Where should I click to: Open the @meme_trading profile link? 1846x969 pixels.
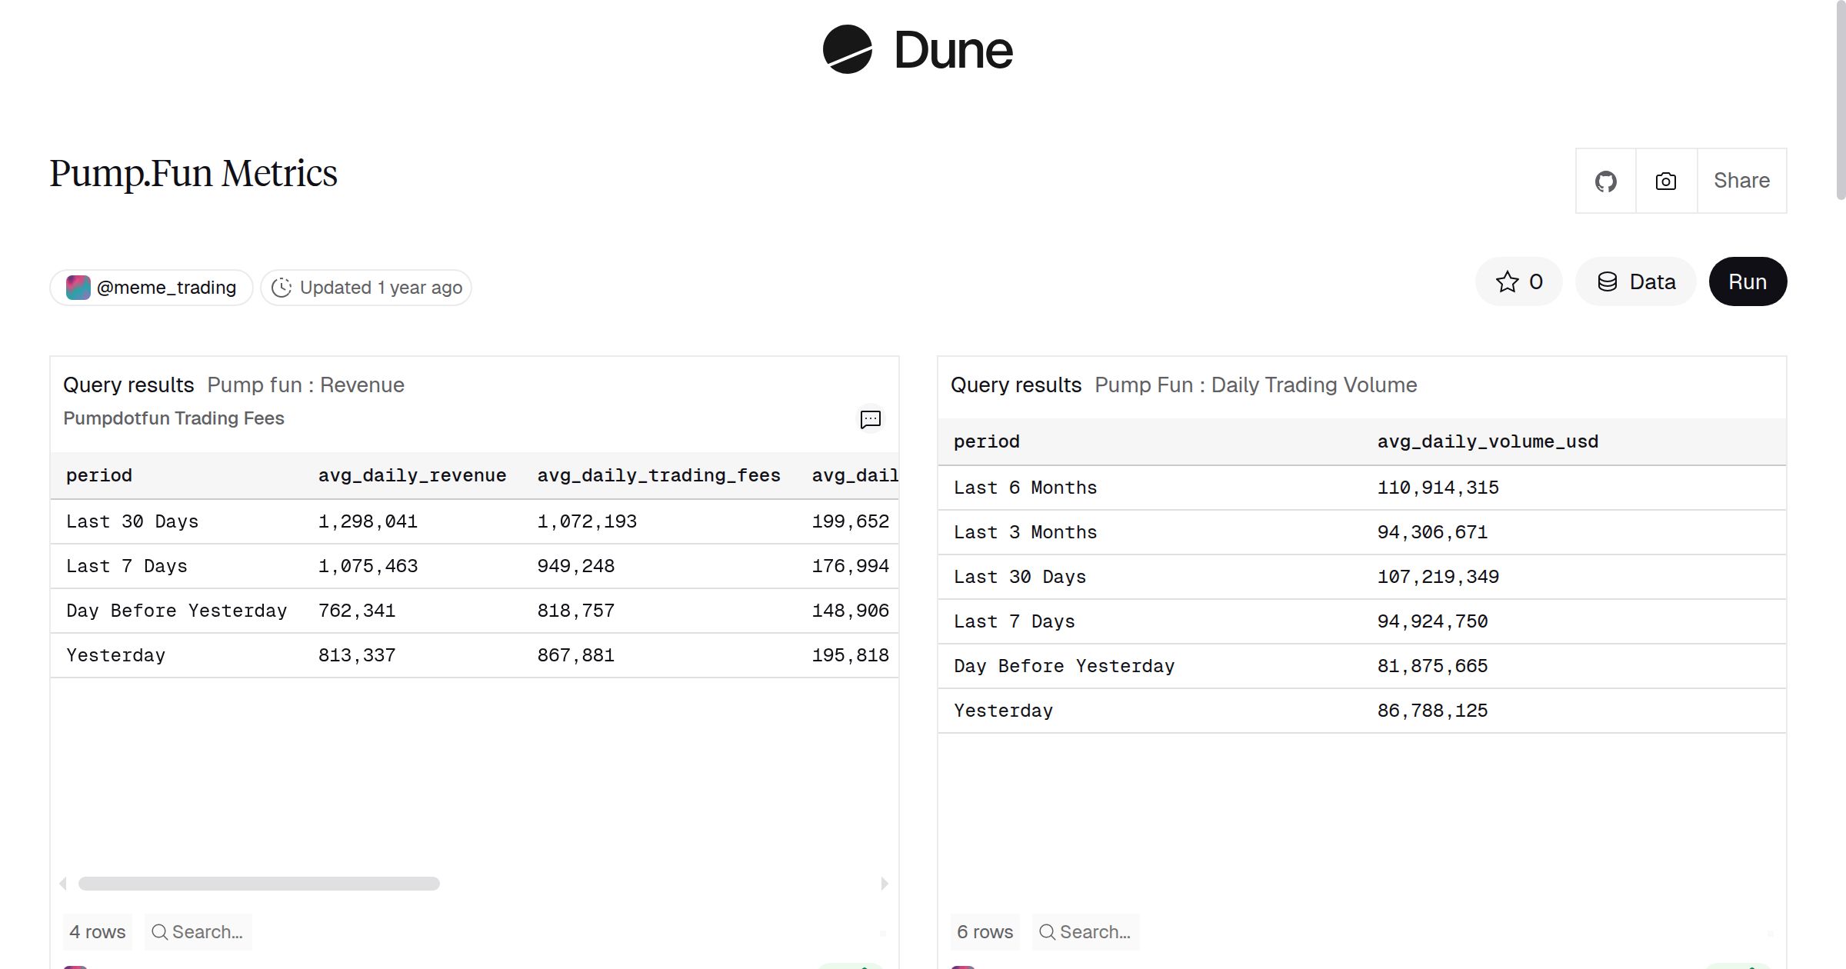(166, 287)
